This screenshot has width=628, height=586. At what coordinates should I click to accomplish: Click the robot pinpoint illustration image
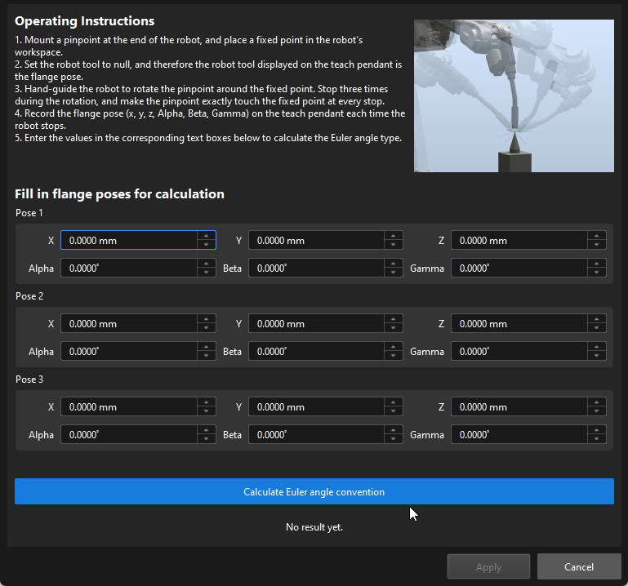coord(514,95)
